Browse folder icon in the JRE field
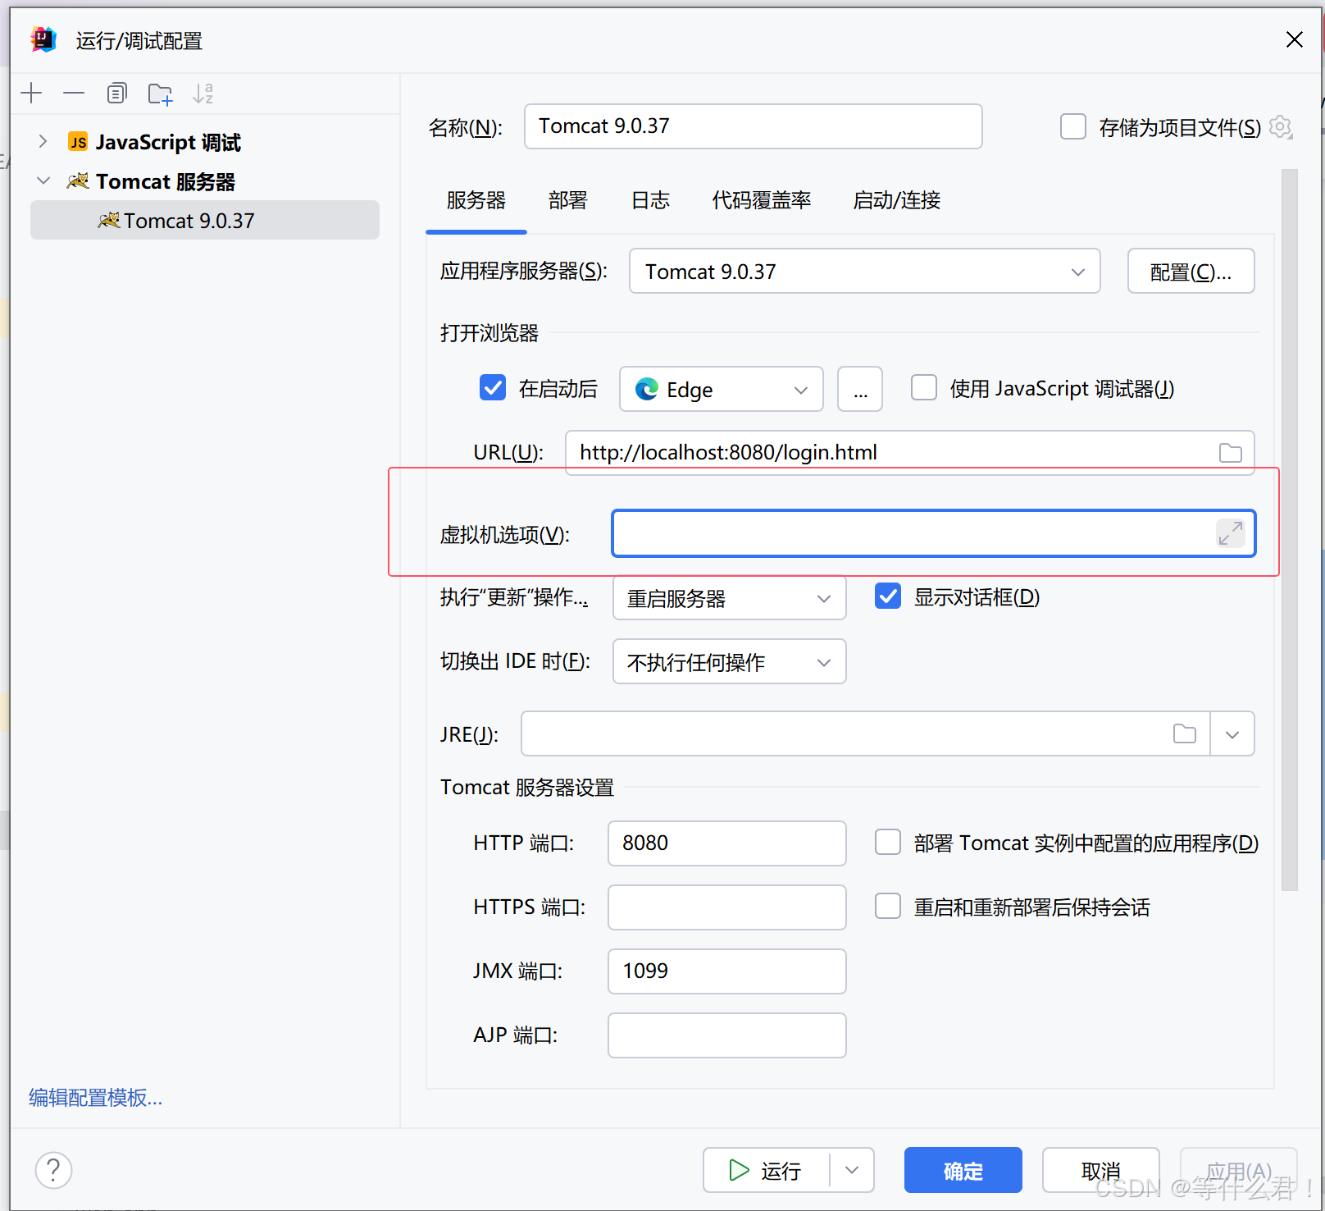Screen dimensions: 1325x1211 point(1185,733)
